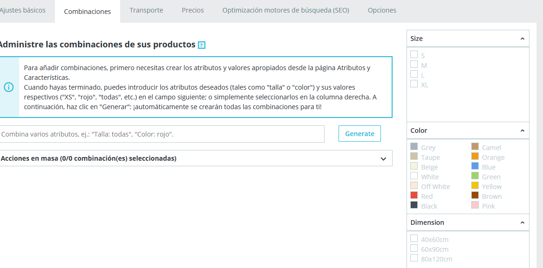
Task: Click the help icon beside combinations heading
Action: click(x=202, y=45)
